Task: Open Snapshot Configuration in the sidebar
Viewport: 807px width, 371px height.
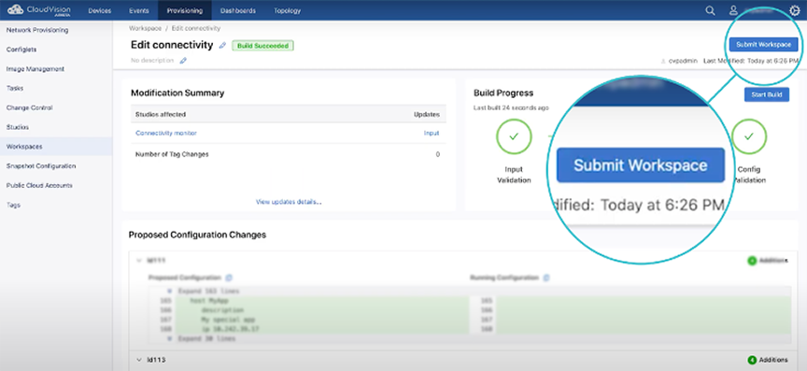Action: point(41,166)
